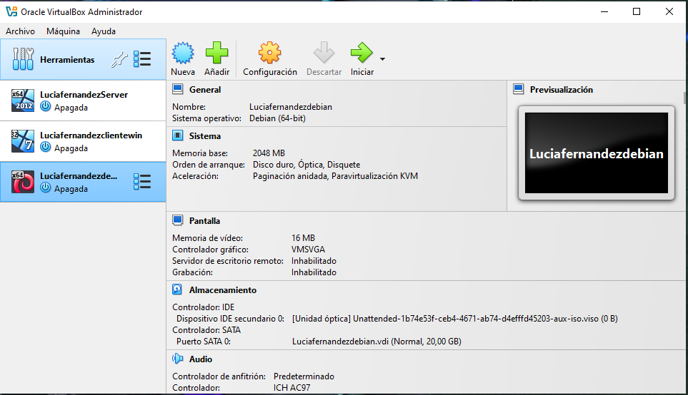688x395 pixels.
Task: Click the Audio speaker section icon
Action: (x=177, y=359)
